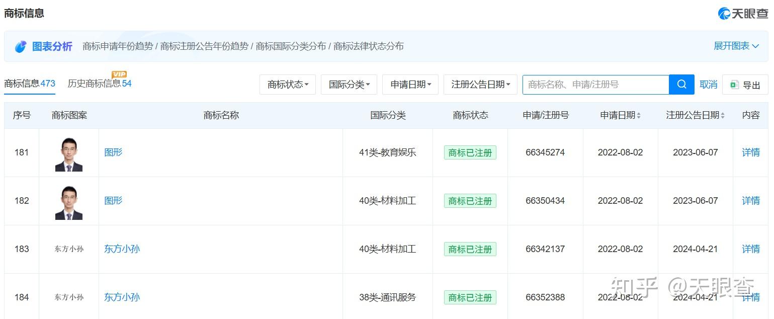
Task: Switch to the 历史商标信息 54 tab
Action: (x=100, y=84)
